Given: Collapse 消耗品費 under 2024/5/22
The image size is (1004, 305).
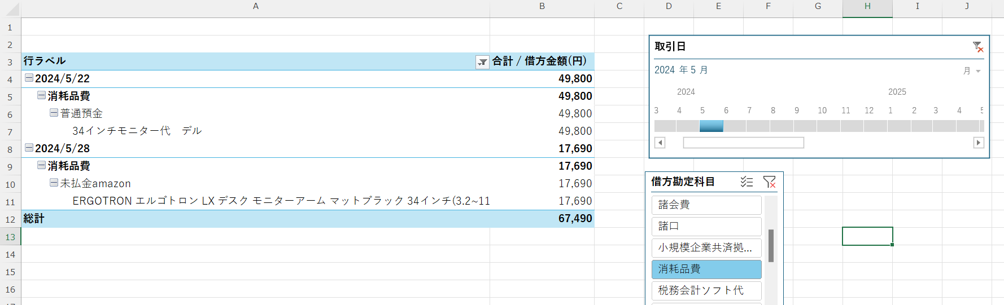Looking at the screenshot, I should tap(41, 95).
